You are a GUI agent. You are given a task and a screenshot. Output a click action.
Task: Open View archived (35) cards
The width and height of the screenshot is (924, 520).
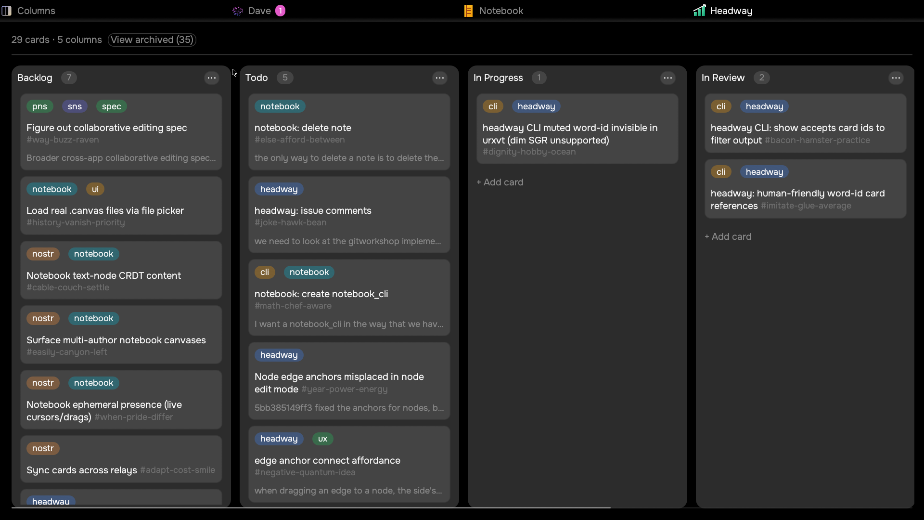(x=152, y=40)
